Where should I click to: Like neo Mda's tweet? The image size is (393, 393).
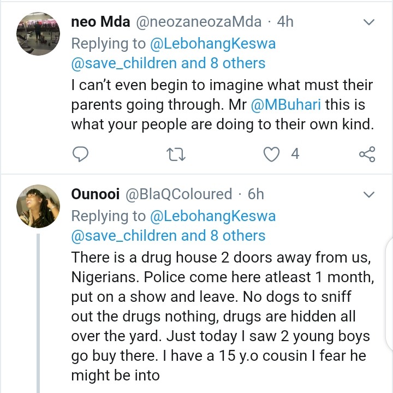(x=271, y=154)
